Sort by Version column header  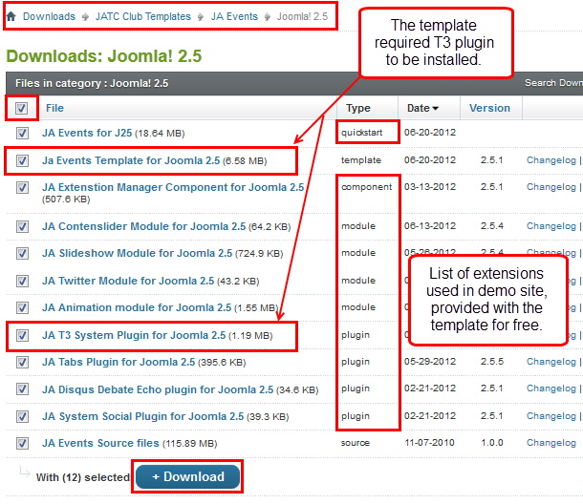point(489,108)
